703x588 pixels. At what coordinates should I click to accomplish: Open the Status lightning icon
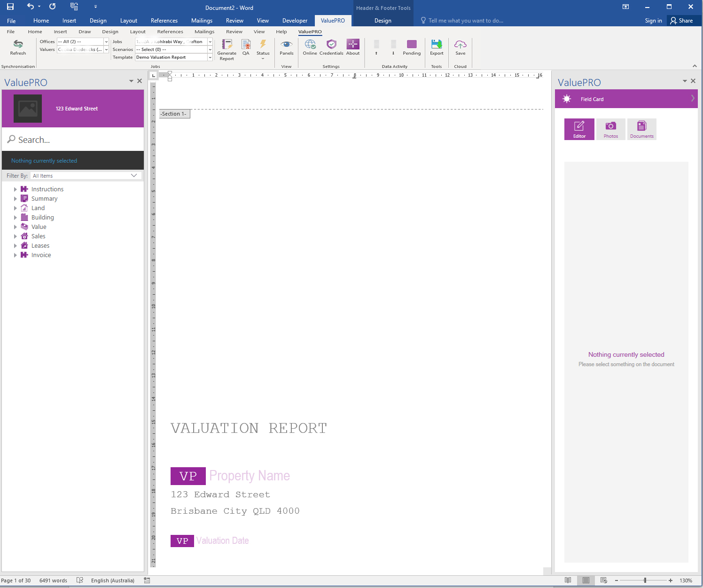point(263,44)
